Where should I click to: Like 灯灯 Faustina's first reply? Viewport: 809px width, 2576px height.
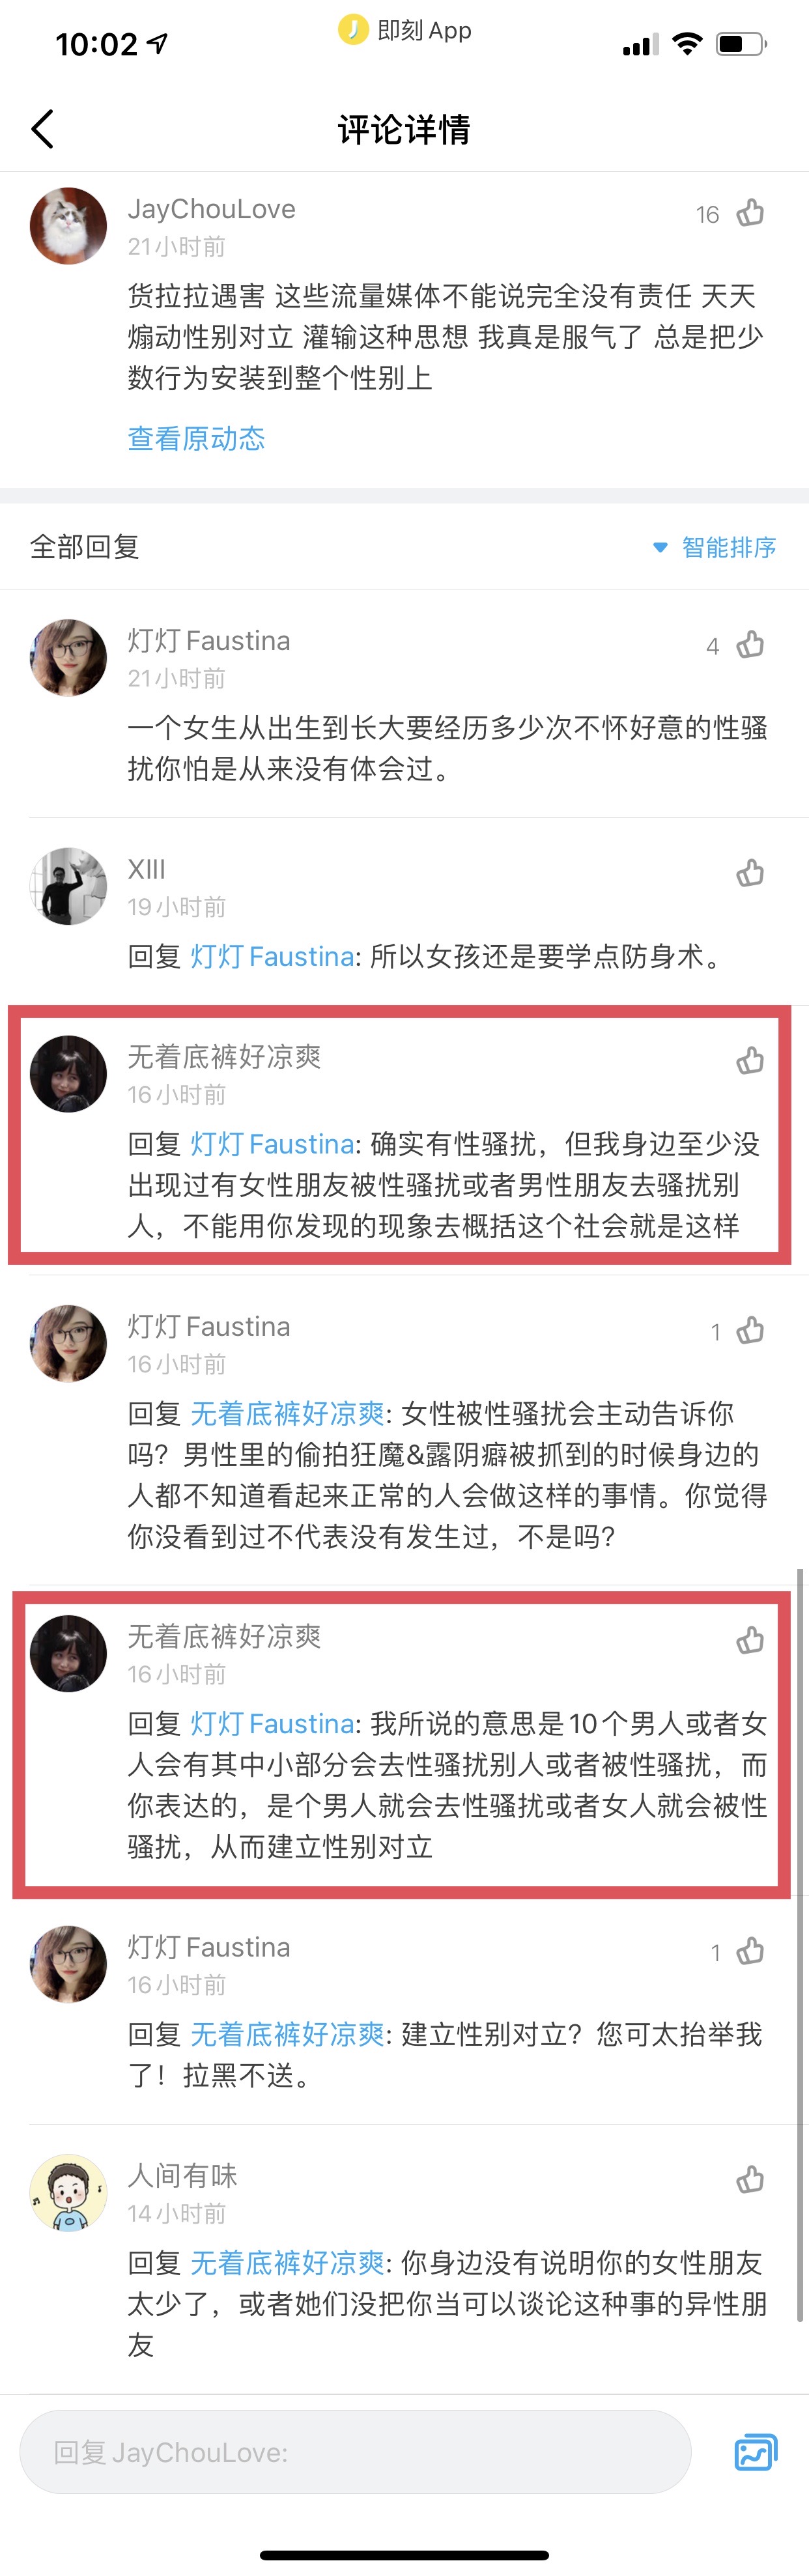pos(750,645)
